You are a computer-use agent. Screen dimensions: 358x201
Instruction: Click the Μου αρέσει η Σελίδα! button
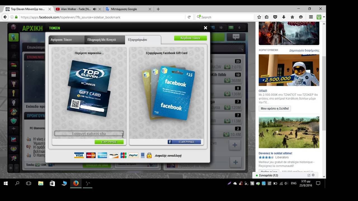[x=275, y=108]
